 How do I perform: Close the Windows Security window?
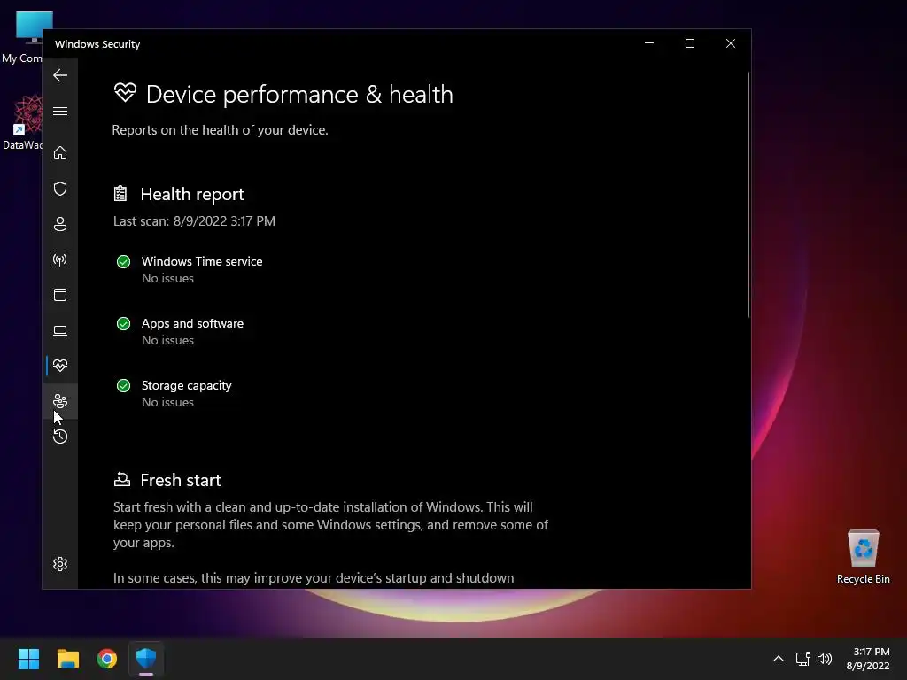(x=731, y=43)
